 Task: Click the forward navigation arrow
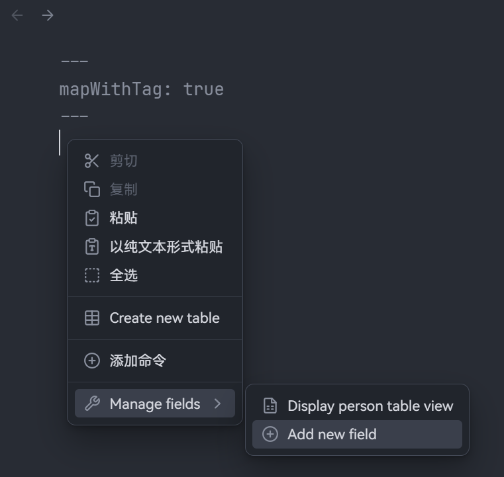pyautogui.click(x=48, y=15)
